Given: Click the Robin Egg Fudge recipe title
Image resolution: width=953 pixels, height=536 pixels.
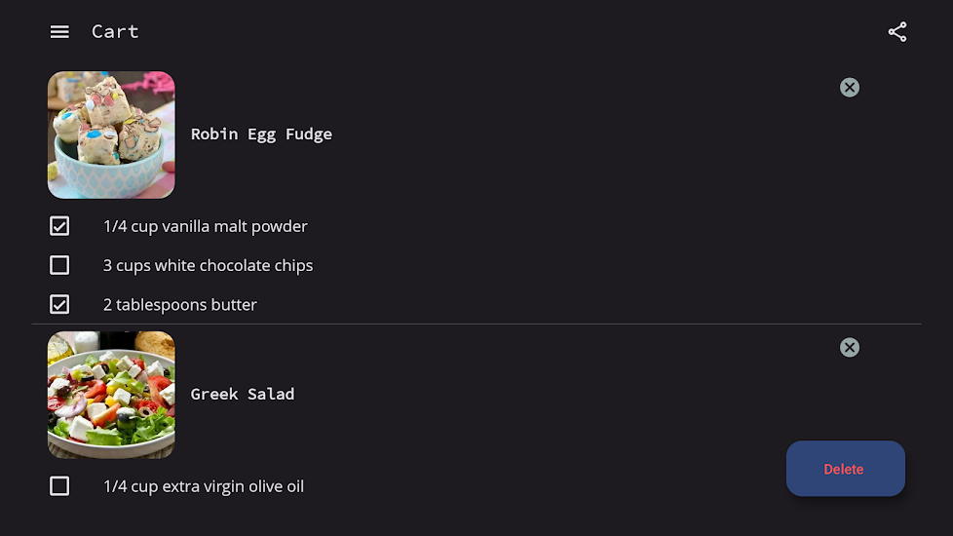Looking at the screenshot, I should (x=261, y=134).
